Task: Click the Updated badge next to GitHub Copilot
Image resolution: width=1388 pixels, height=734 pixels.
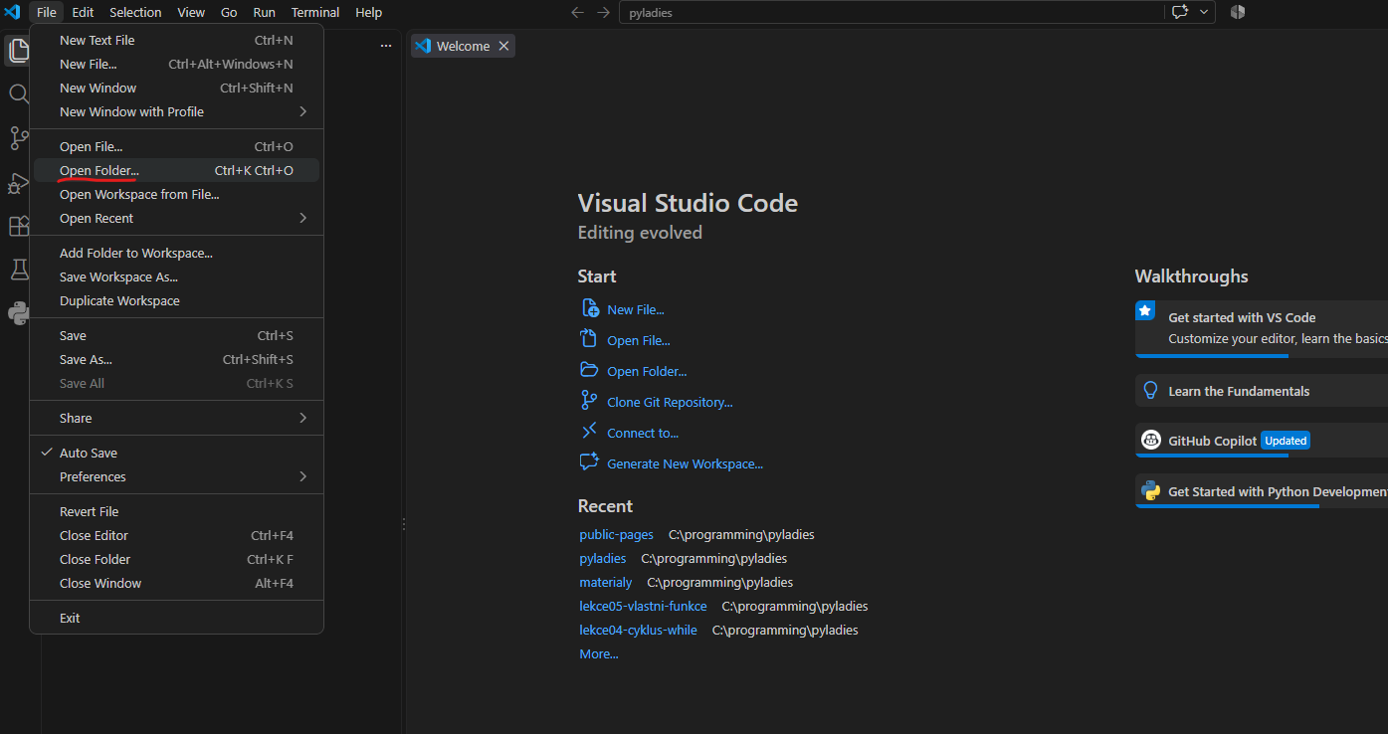Action: click(x=1286, y=440)
